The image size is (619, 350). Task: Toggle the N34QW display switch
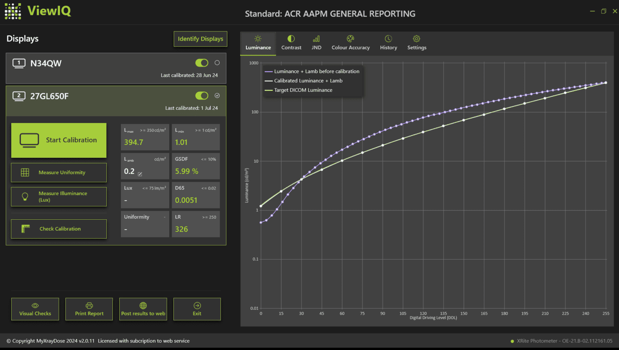point(201,63)
